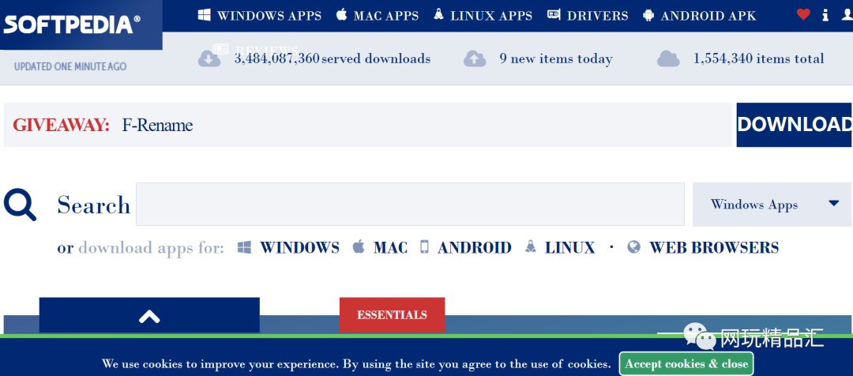The image size is (853, 376).
Task: Click Accept cookies & close button
Action: [686, 364]
